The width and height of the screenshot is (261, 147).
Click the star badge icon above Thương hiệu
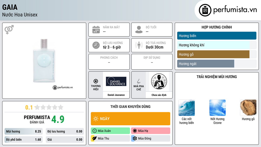tap(96, 81)
